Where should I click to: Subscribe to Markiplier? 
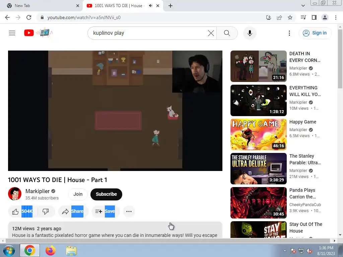(106, 194)
